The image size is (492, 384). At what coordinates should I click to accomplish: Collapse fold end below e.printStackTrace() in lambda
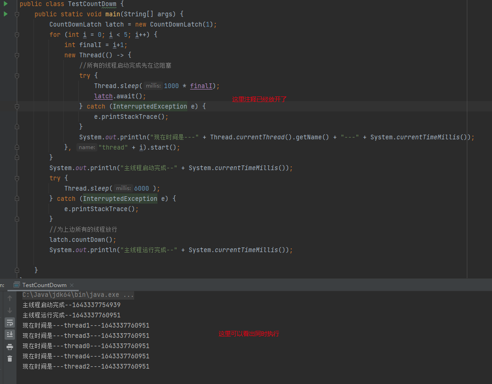pos(17,126)
